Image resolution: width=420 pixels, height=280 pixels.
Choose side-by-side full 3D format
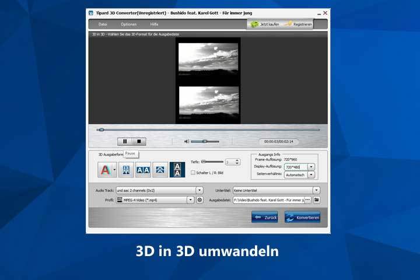(143, 170)
